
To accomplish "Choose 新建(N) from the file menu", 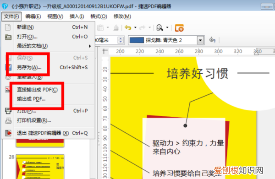I will 48,27.
